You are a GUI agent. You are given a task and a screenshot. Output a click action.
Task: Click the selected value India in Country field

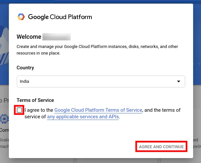pyautogui.click(x=25, y=81)
